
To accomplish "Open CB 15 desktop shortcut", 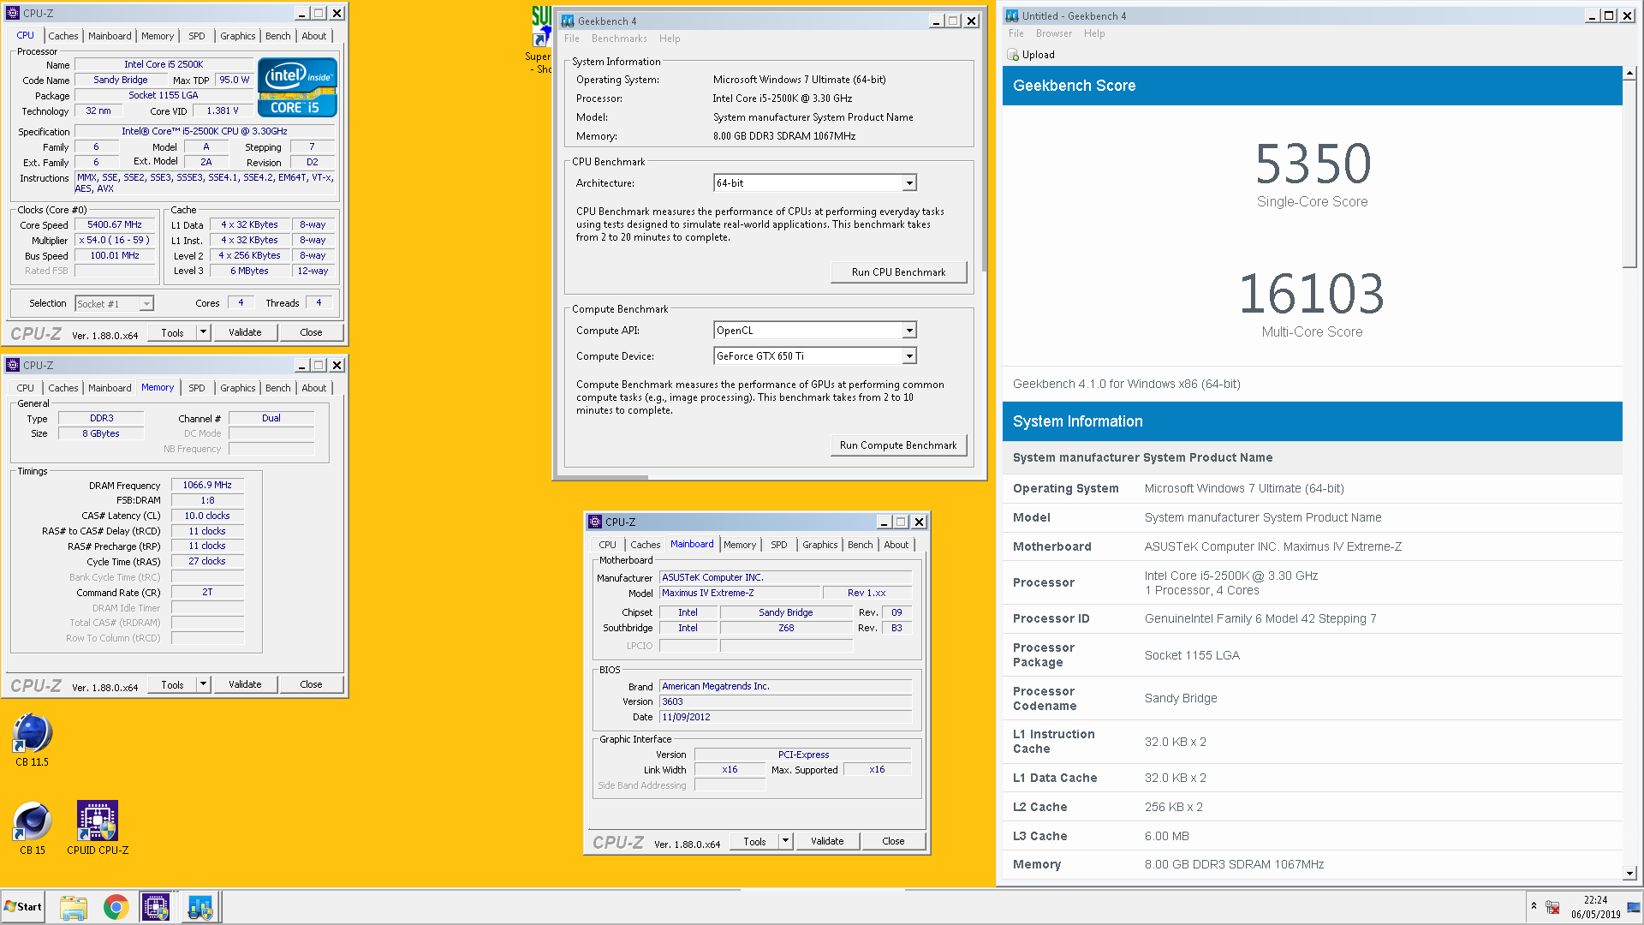I will click(x=33, y=827).
